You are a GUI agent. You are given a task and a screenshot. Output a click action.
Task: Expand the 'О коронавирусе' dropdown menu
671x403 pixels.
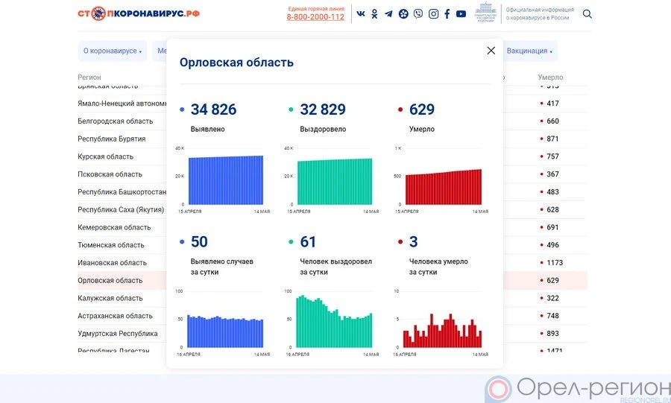pos(112,51)
